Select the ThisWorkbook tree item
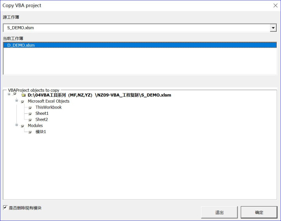281x221 pixels. (x=48, y=107)
